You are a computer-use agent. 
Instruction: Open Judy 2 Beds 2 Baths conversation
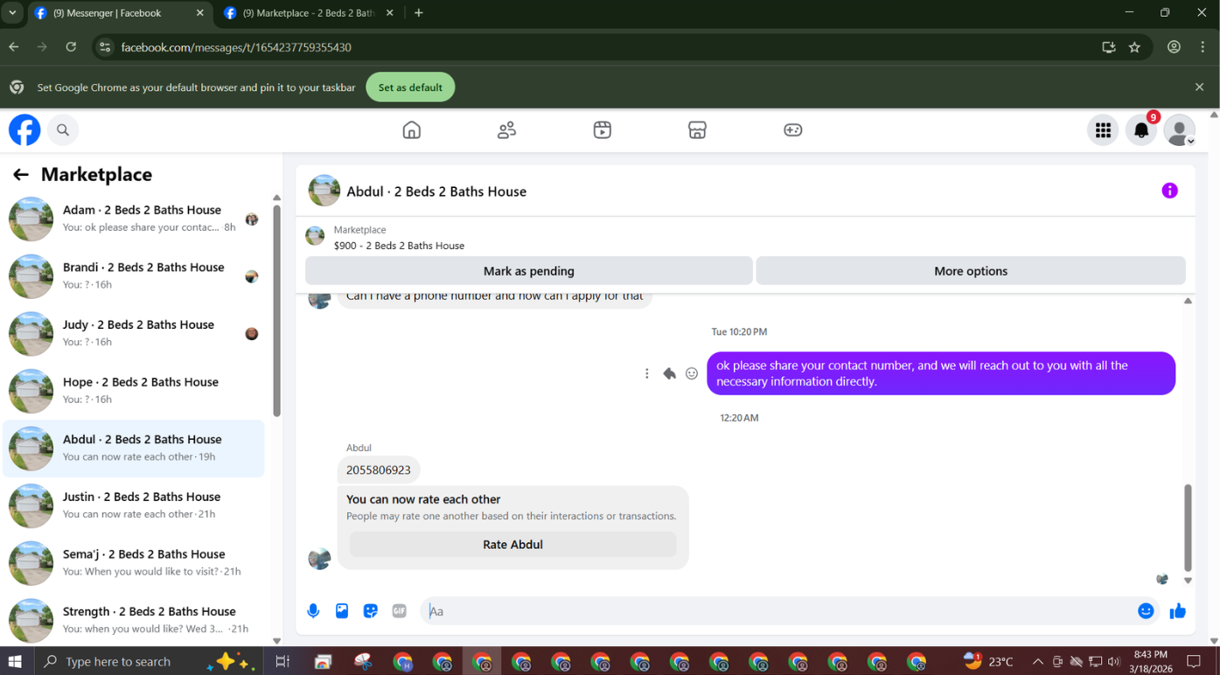click(134, 333)
